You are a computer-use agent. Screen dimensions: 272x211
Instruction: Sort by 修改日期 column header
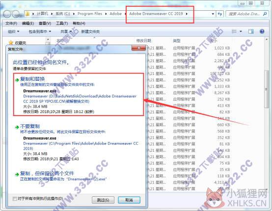point(144,41)
